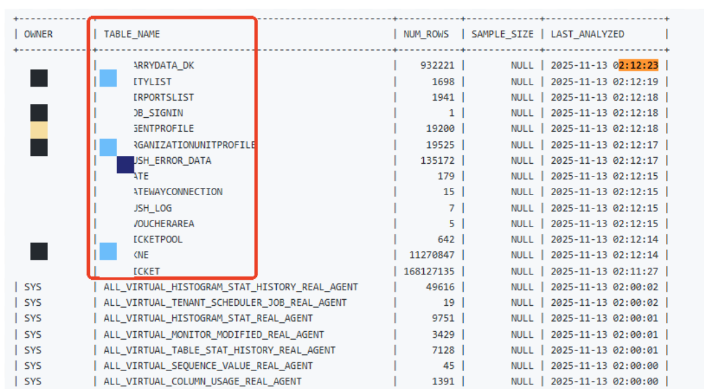The width and height of the screenshot is (704, 389).
Task: Click the TABLE_NAME column header
Action: point(132,34)
